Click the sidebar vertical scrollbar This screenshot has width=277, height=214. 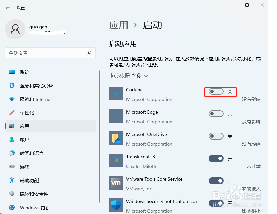click(x=99, y=136)
